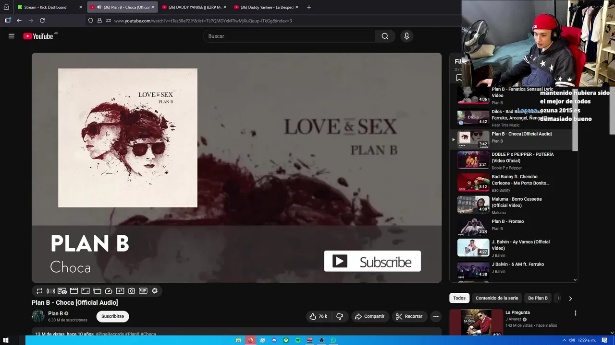The height and width of the screenshot is (345, 615).
Task: Dislike the video with thumbs-down
Action: point(340,316)
